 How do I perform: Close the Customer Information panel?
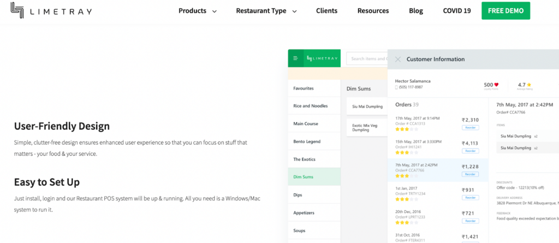pos(398,59)
